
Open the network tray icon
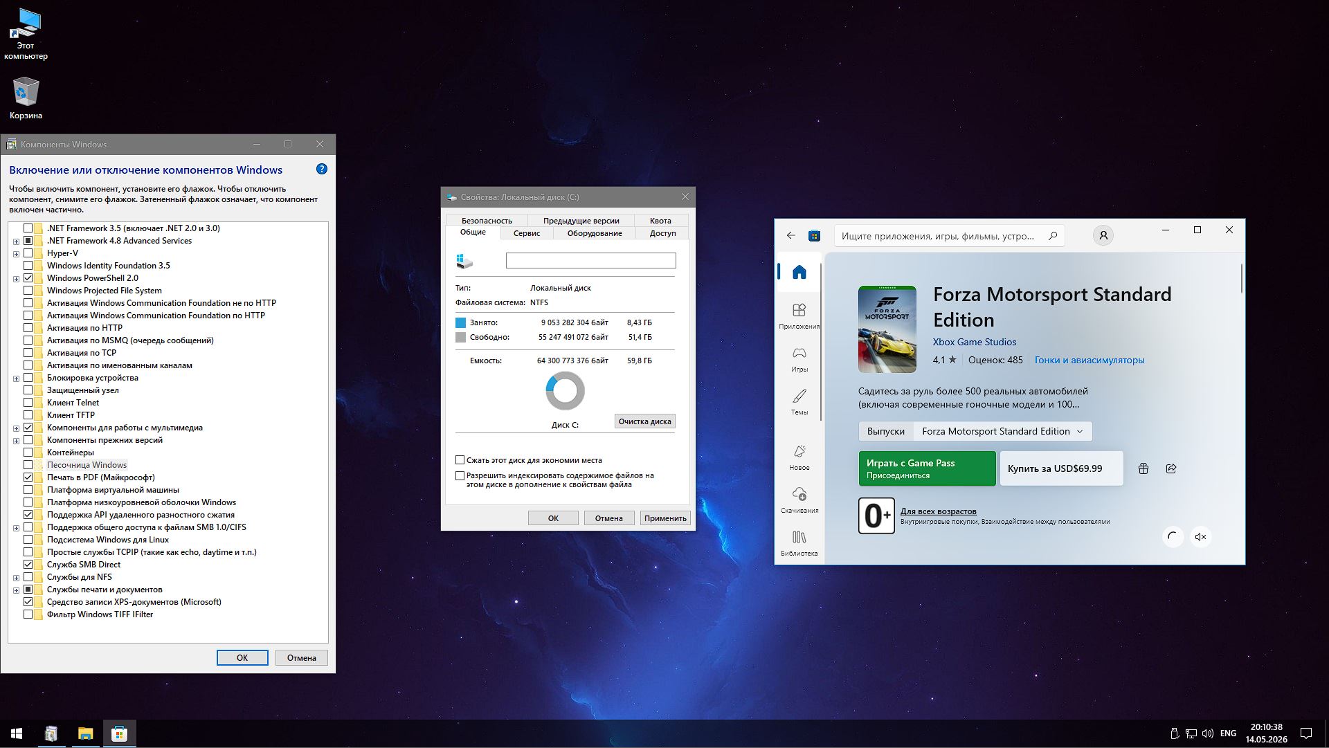[x=1191, y=733]
